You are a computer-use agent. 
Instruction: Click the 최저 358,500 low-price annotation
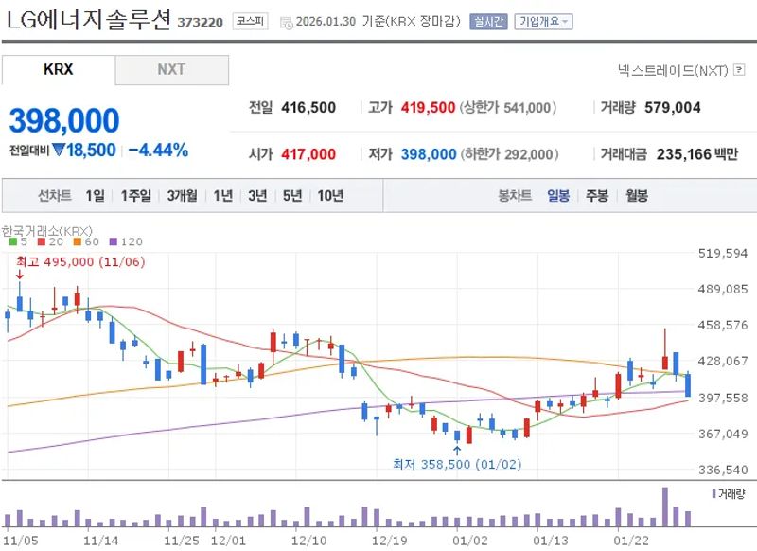(x=460, y=464)
